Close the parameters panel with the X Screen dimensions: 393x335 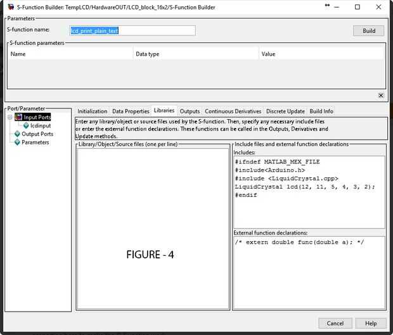(x=381, y=96)
